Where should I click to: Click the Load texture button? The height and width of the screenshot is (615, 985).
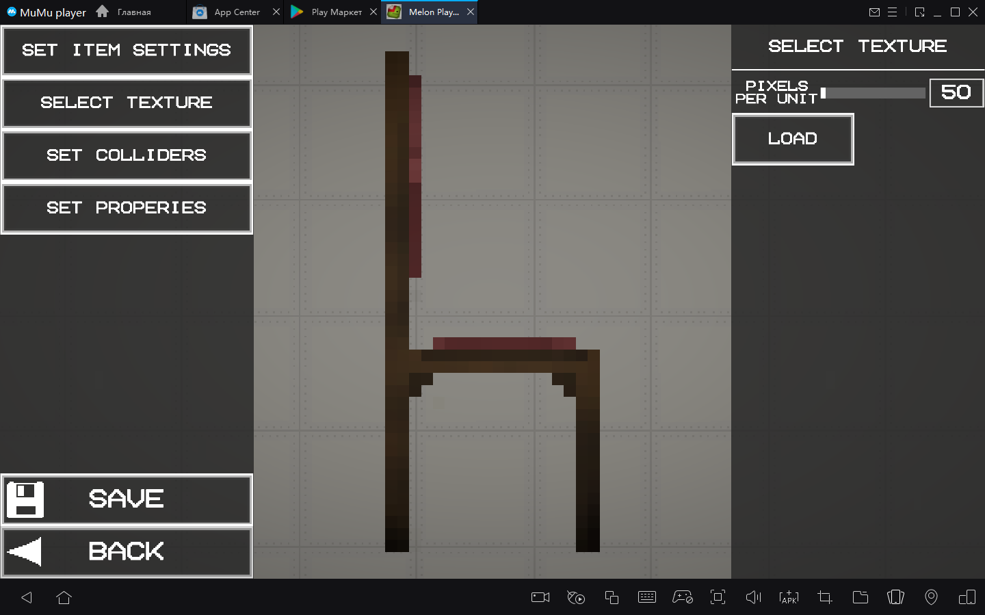793,139
